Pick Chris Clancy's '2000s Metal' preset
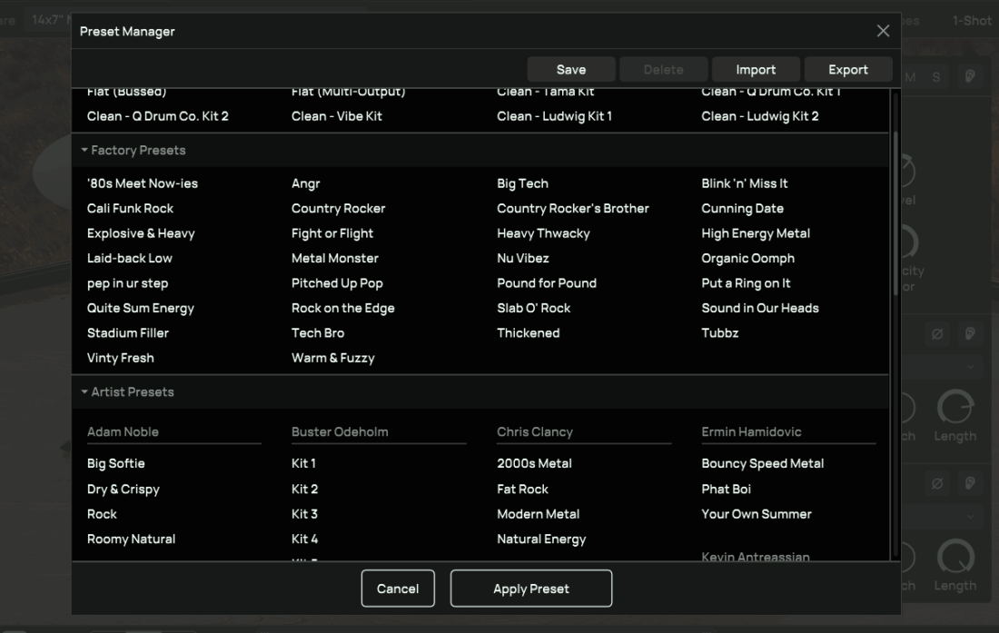 point(534,463)
